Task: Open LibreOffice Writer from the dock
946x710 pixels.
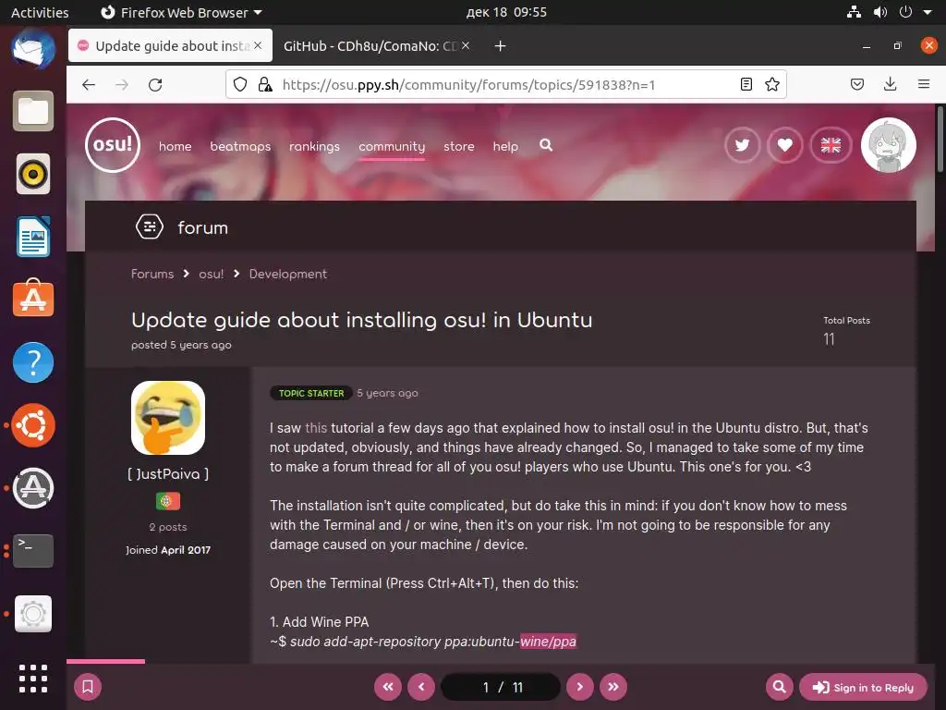Action: 33,237
